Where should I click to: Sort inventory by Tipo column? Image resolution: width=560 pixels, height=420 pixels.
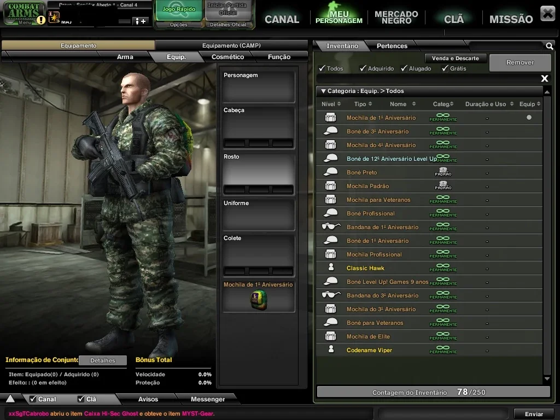(363, 104)
